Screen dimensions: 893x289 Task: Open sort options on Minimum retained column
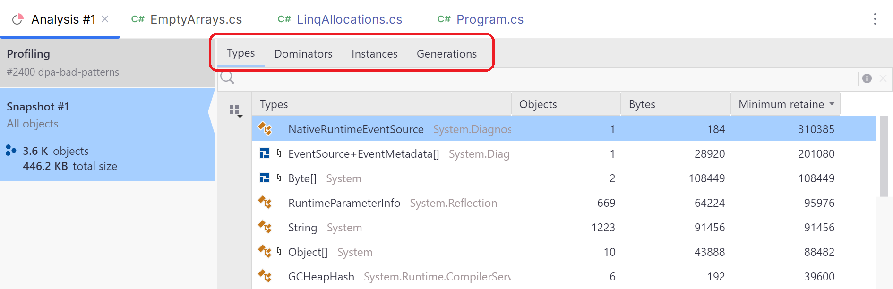(x=833, y=103)
